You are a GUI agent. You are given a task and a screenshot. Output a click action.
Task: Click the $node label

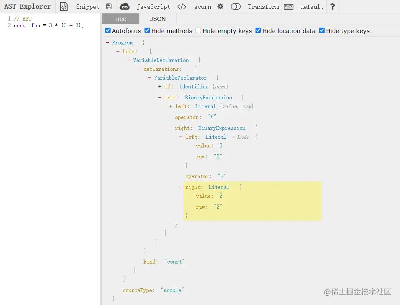243,137
